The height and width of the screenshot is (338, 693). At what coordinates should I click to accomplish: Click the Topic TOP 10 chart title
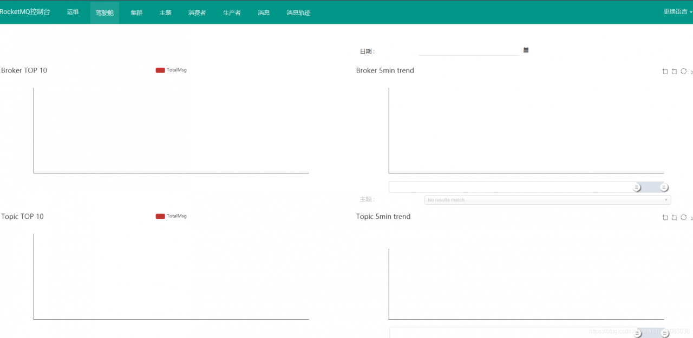point(22,217)
